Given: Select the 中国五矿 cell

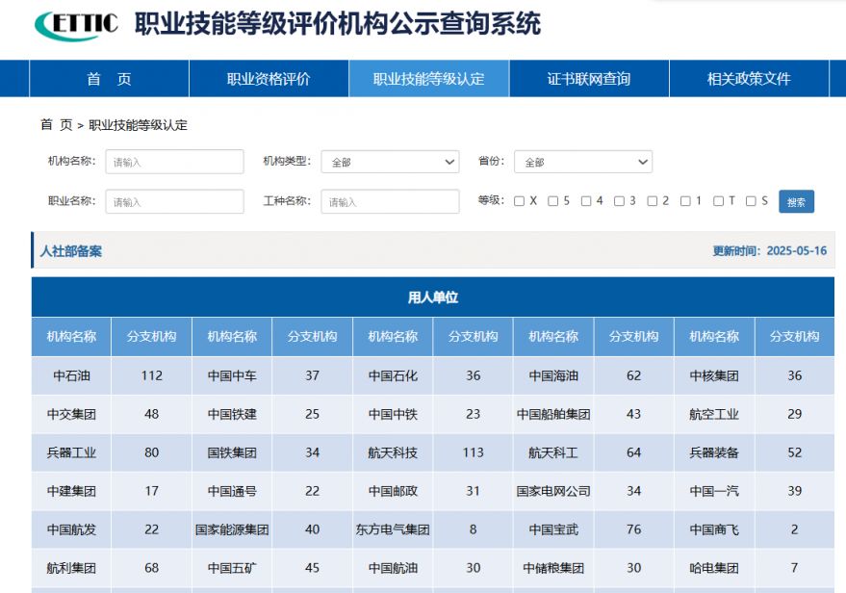Looking at the screenshot, I should [232, 568].
